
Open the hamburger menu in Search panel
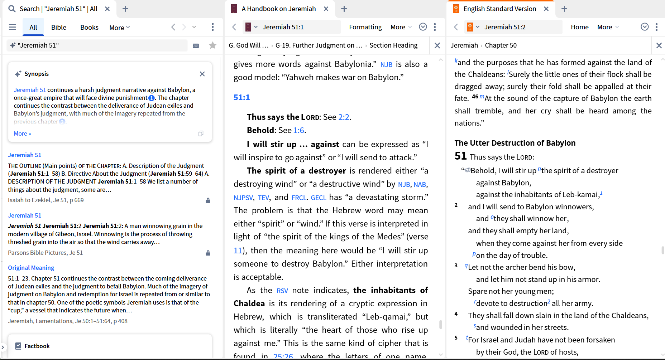click(x=13, y=27)
